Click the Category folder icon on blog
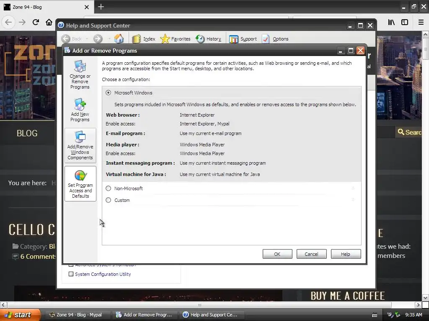This screenshot has height=321, width=429. 16,246
